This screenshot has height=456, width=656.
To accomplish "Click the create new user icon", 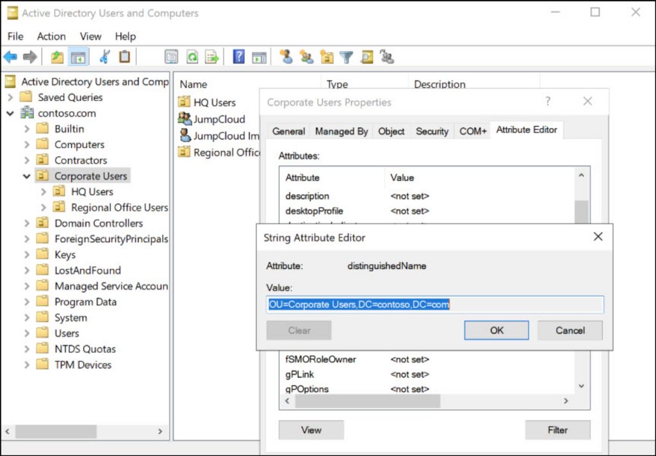I will click(x=286, y=57).
